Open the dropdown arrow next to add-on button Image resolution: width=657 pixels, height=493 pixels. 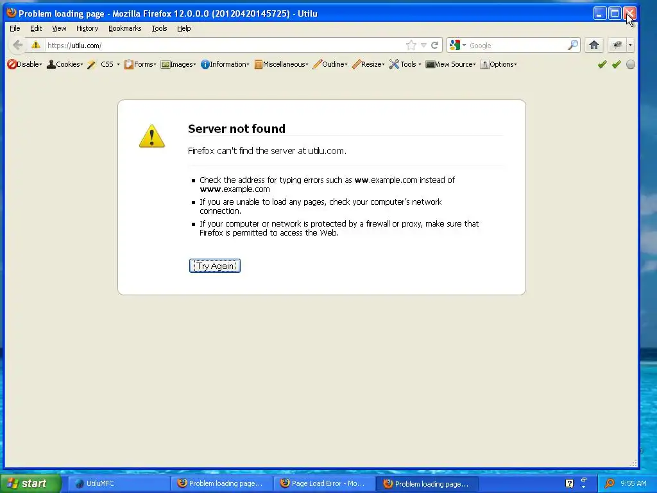coord(630,45)
